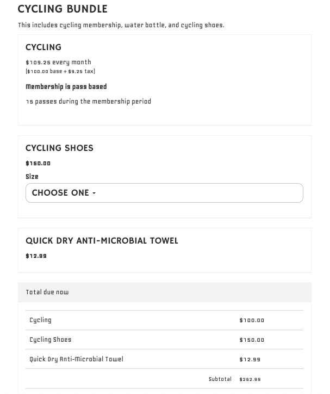Screen dimensions: 330x394
Task: Click the 15 passes membership detail
Action: (x=88, y=101)
